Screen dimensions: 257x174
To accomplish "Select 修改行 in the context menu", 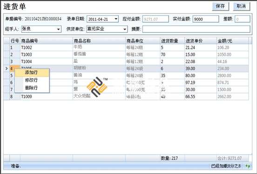I will pyautogui.click(x=32, y=80).
